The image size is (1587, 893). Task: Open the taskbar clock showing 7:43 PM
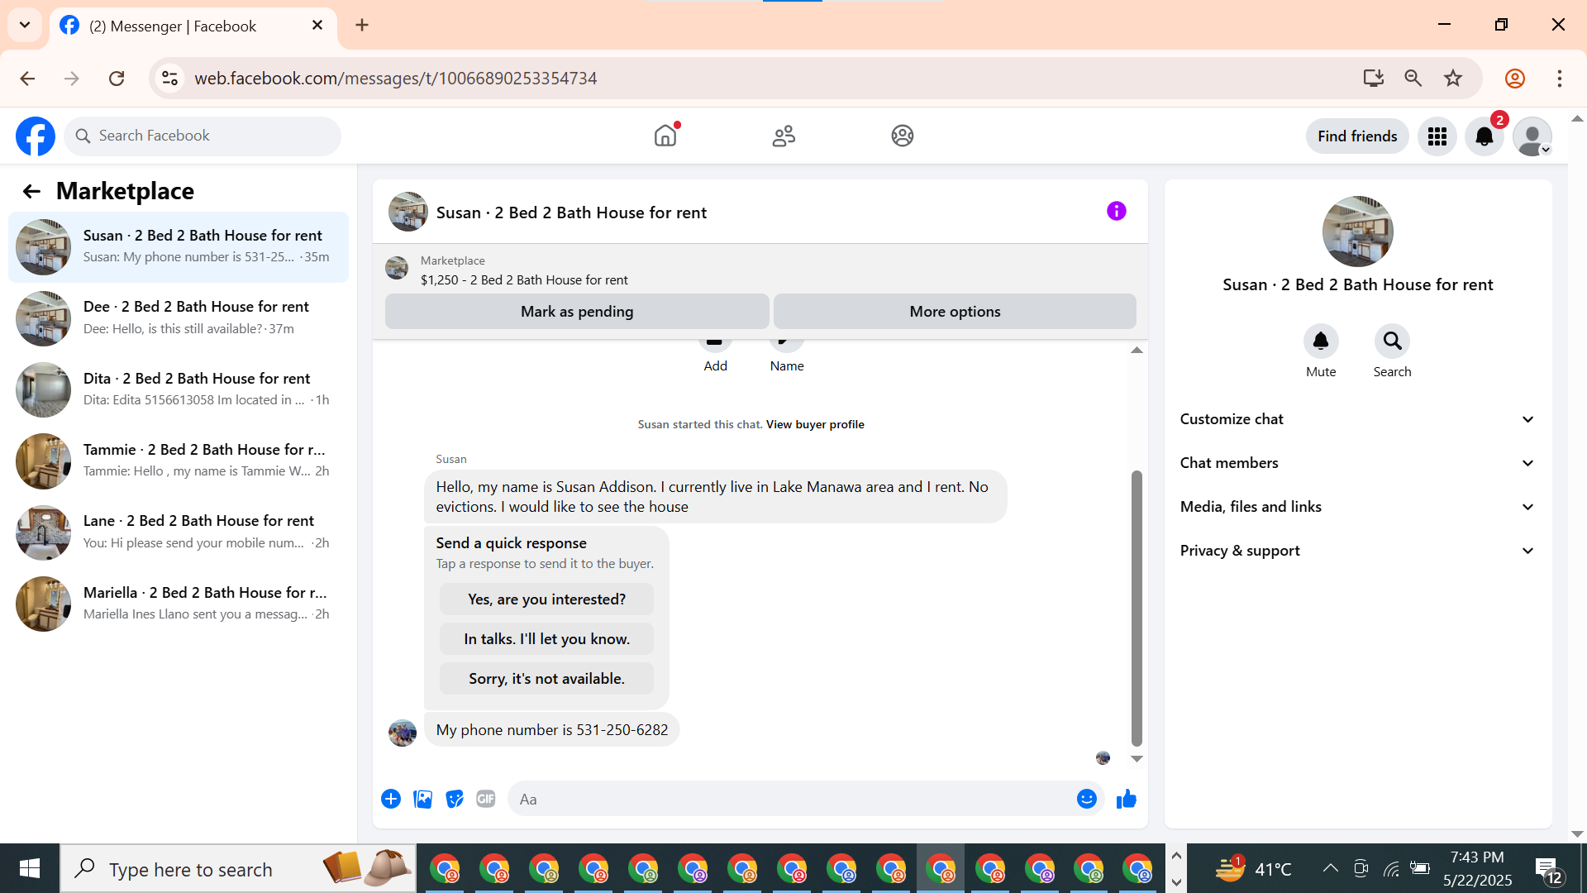[x=1477, y=869]
